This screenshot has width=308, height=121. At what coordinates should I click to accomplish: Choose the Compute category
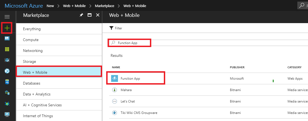pyautogui.click(x=31, y=40)
